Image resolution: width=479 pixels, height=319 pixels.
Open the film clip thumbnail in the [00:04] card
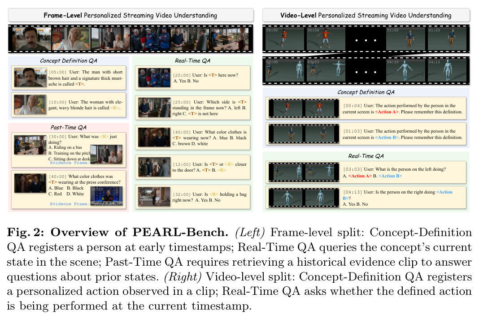(x=304, y=108)
